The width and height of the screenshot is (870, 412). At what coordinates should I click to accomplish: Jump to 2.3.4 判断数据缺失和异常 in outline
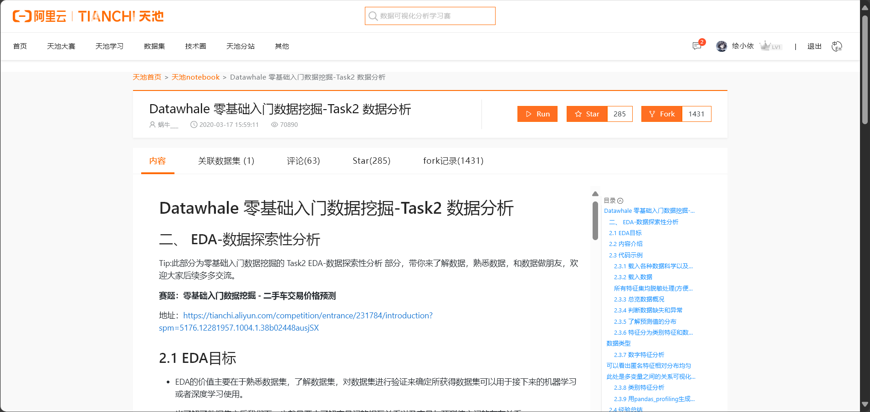click(x=648, y=310)
